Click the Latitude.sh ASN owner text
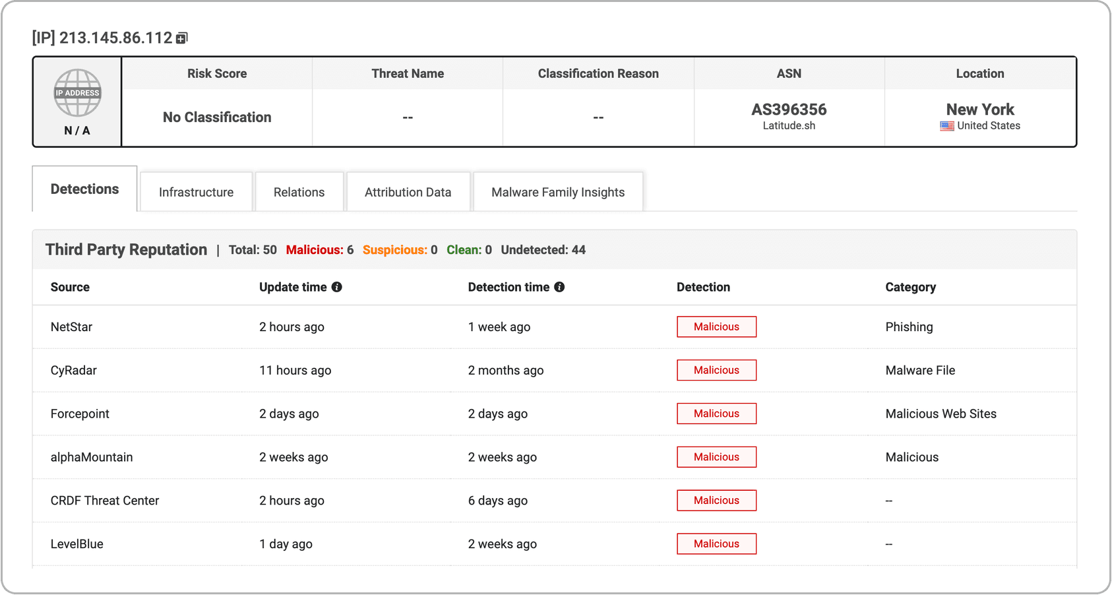The height and width of the screenshot is (595, 1112). click(x=789, y=125)
